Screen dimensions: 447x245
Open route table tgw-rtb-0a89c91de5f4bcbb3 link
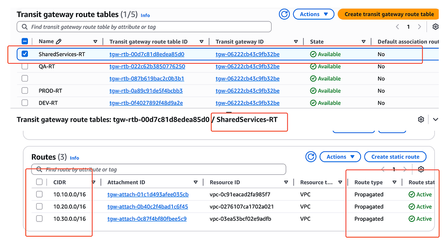[146, 91]
